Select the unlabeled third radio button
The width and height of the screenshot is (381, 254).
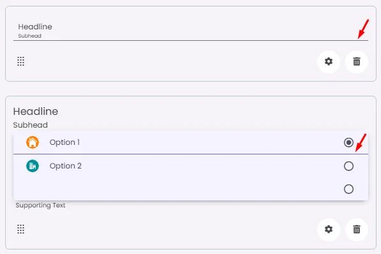[348, 189]
